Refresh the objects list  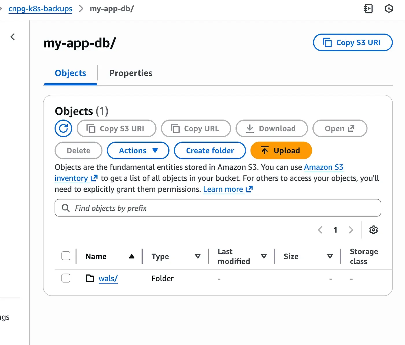63,128
